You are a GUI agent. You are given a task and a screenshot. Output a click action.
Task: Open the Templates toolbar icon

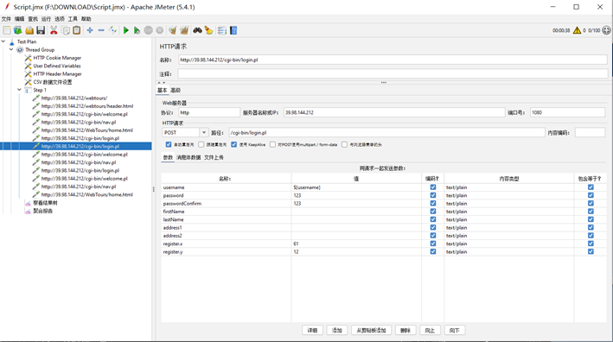17,30
